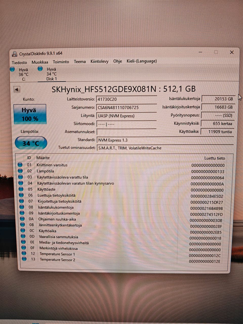This screenshot has width=243, height=324.
Task: Click status icon of Käyttöaste row
Action: click(21, 189)
